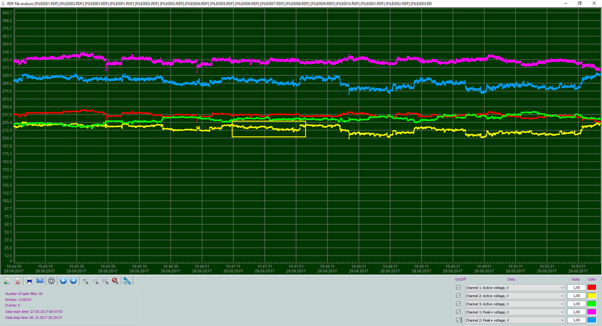
Task: Click the ratio field for Channel 1 Active voltage
Action: [x=576, y=287]
